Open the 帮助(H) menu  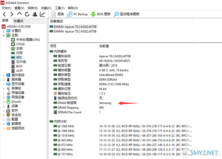(x=73, y=8)
